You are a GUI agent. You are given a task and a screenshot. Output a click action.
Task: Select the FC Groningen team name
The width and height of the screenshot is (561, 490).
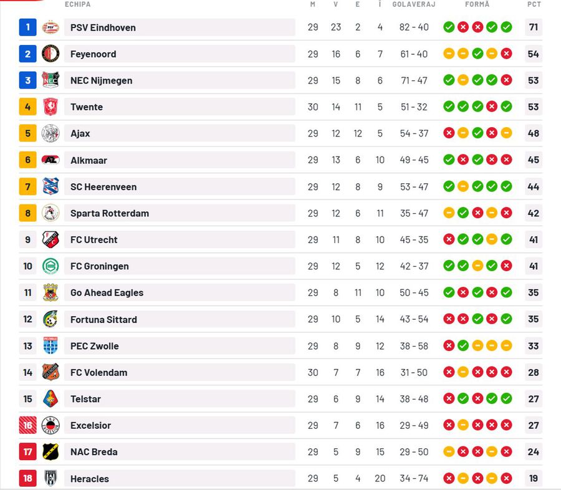point(100,266)
